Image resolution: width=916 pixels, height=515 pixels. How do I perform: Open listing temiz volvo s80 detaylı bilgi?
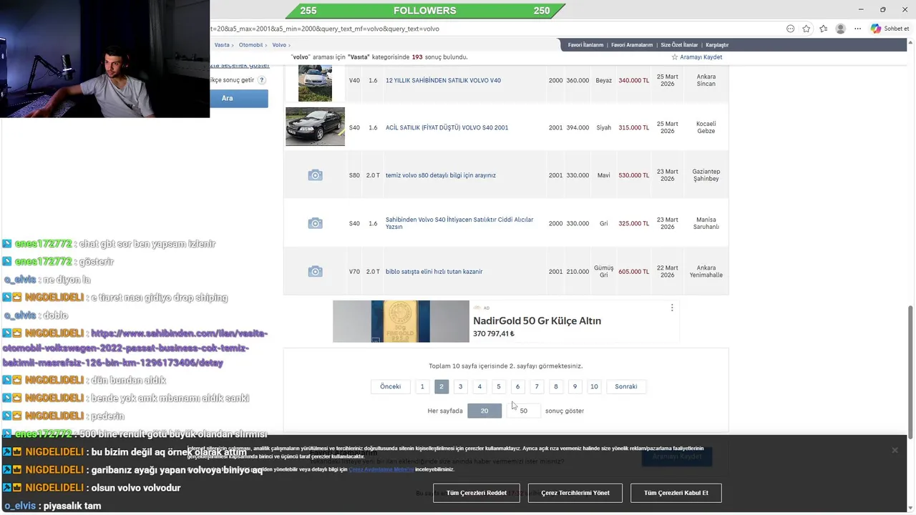point(440,175)
